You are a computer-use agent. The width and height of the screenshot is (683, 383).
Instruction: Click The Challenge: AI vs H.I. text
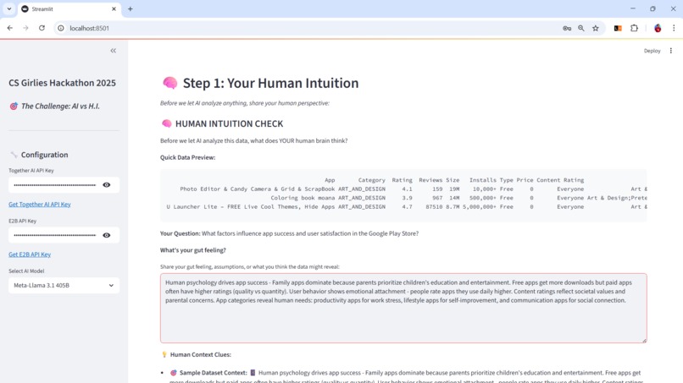(x=60, y=106)
